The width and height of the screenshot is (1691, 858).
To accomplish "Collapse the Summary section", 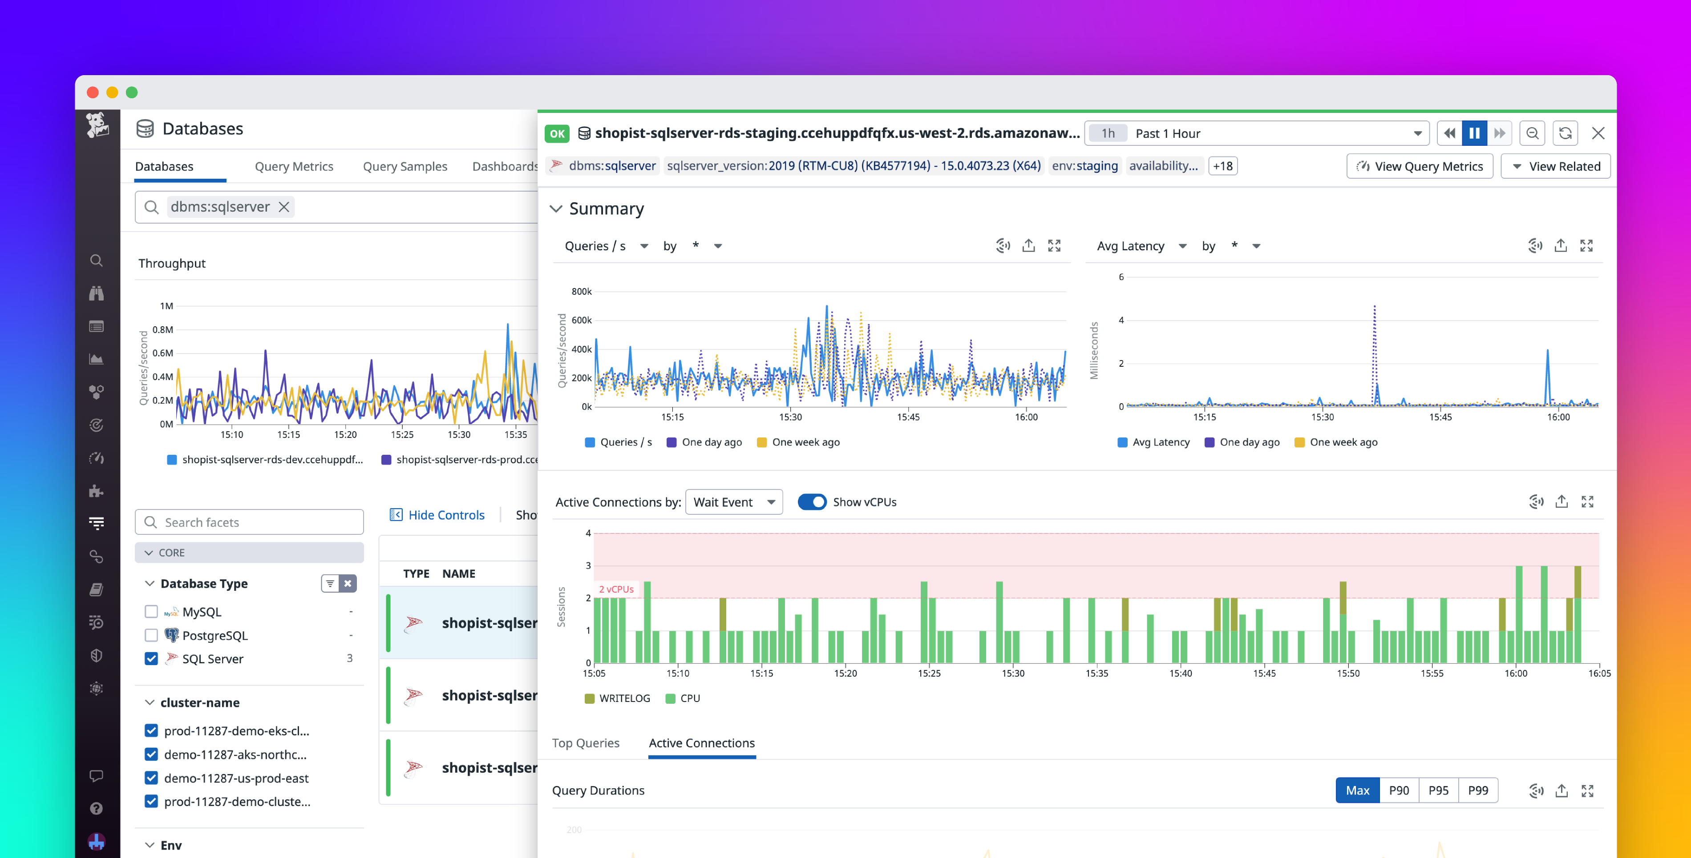I will coord(556,208).
